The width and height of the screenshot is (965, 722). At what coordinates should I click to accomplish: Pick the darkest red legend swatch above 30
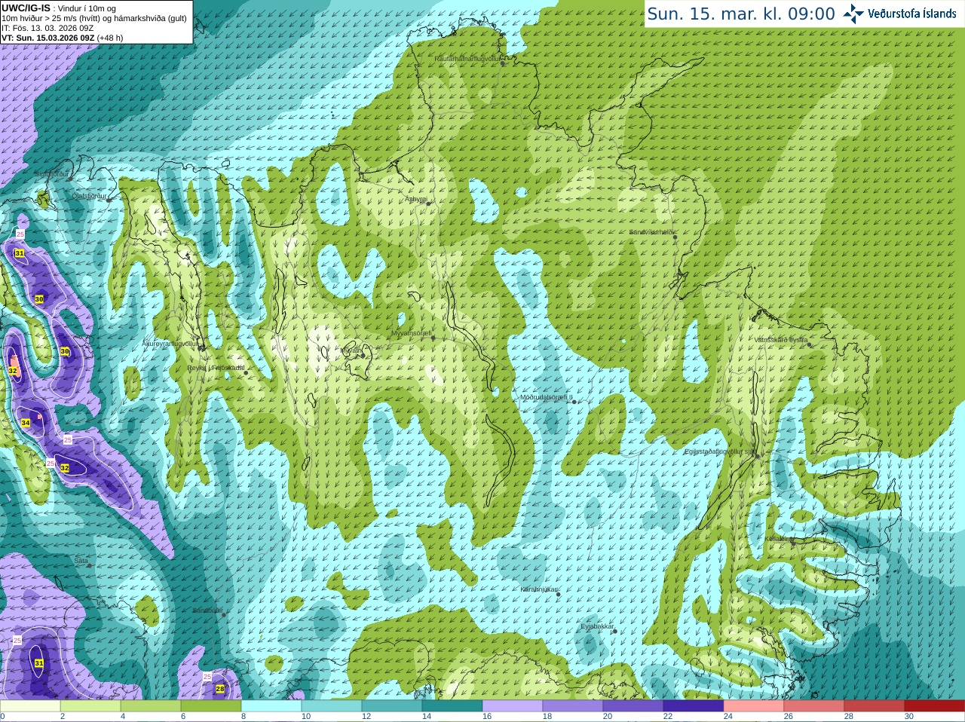(x=935, y=706)
